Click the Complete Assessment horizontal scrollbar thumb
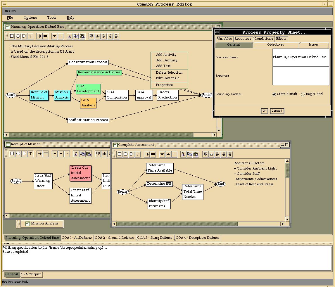 177,224
